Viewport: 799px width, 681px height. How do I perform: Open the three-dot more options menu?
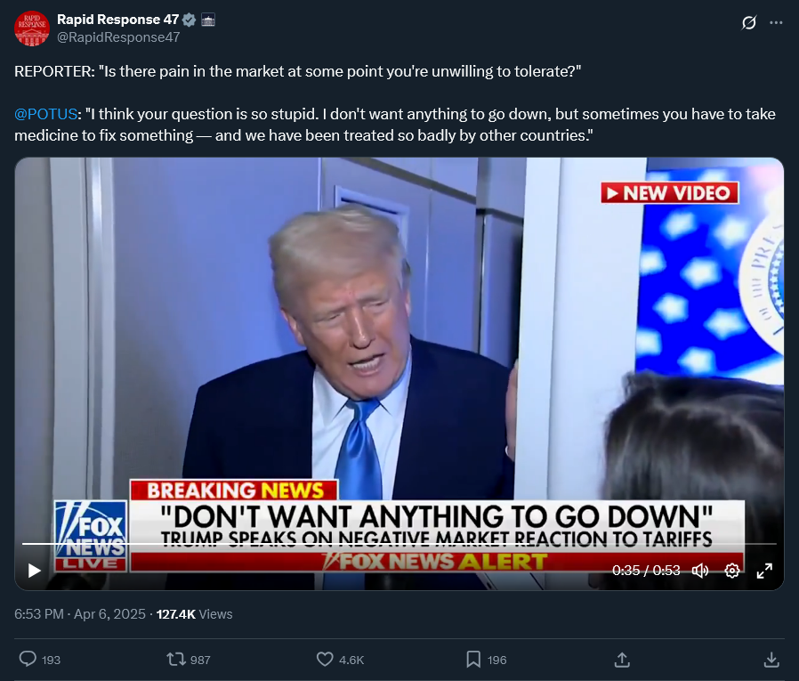[x=777, y=22]
